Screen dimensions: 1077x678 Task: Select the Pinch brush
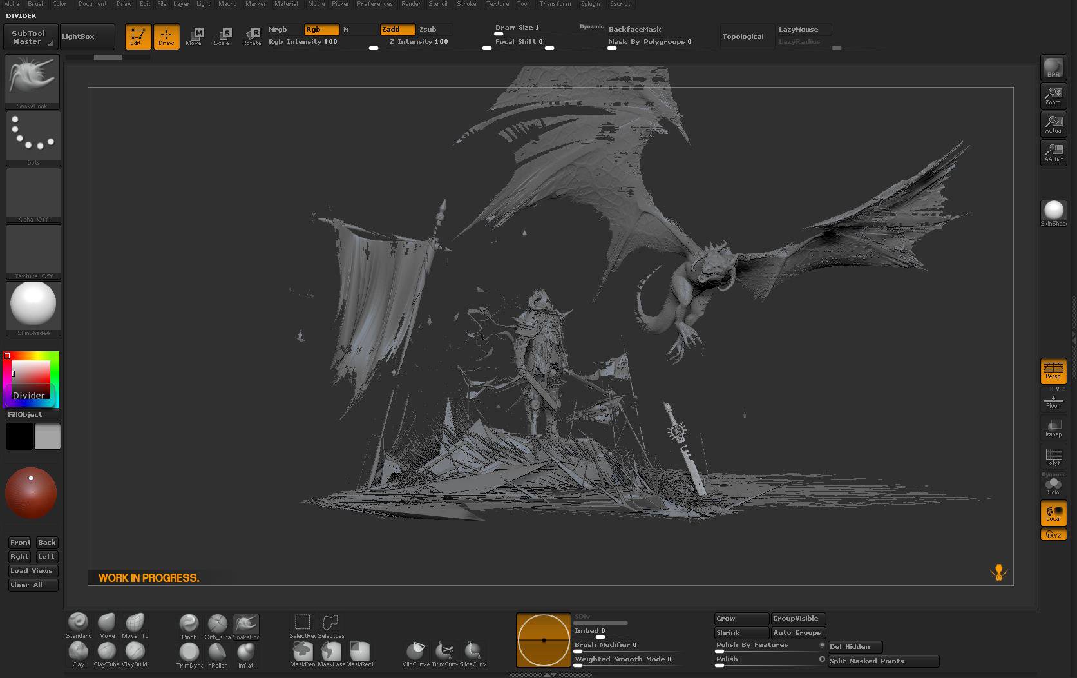[x=189, y=626]
